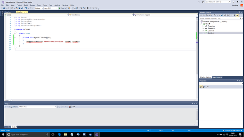Click the Quick Launch search box
This screenshot has height=137, width=244.
tap(218, 2)
